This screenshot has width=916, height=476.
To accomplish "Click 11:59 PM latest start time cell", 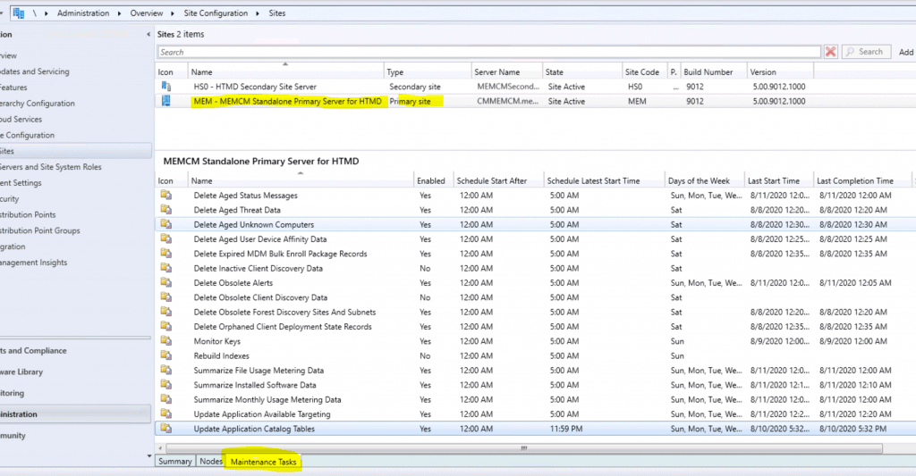I will coord(566,429).
